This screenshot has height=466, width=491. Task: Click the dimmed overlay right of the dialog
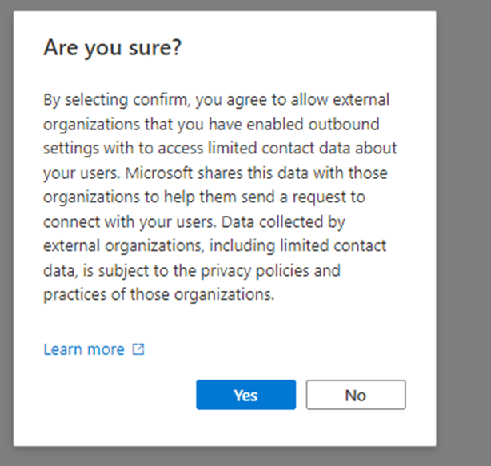pyautogui.click(x=464, y=232)
